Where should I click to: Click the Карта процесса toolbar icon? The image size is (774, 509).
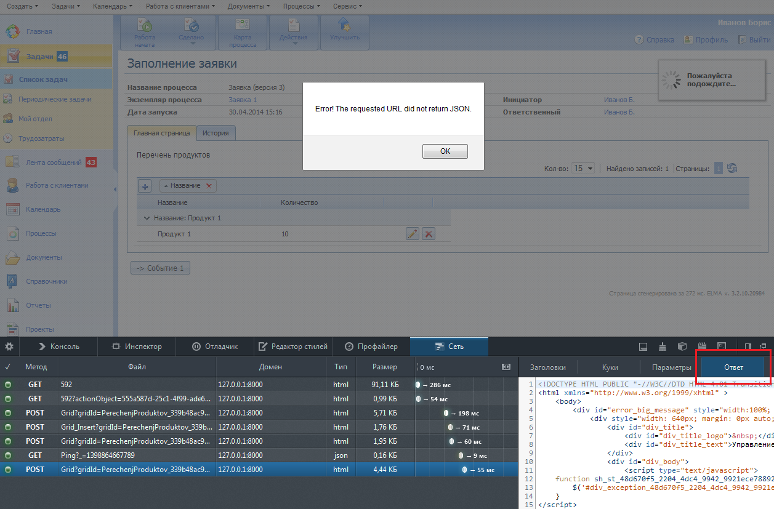point(242,27)
